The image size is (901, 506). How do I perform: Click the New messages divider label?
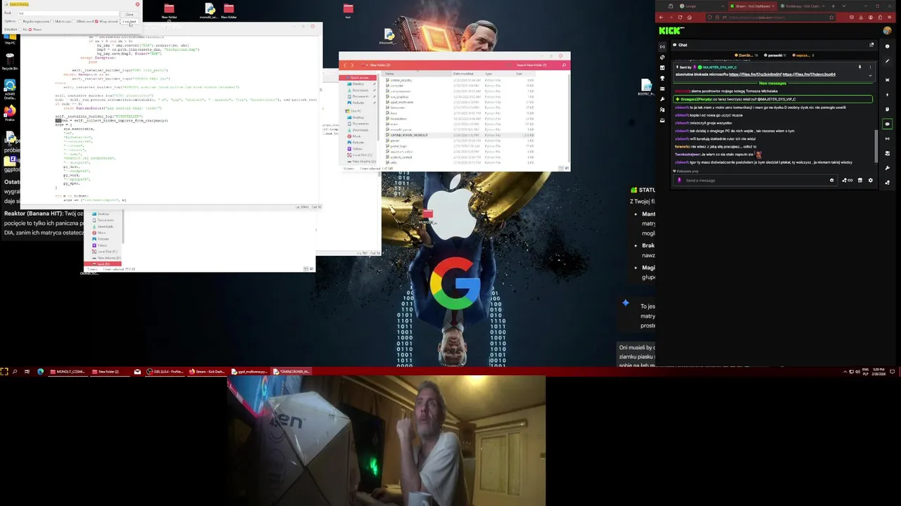tap(772, 83)
